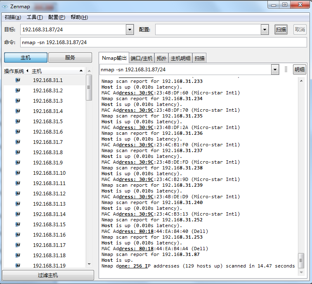
Task: Switch to the 扫描 tab in output panel
Action: pos(199,58)
